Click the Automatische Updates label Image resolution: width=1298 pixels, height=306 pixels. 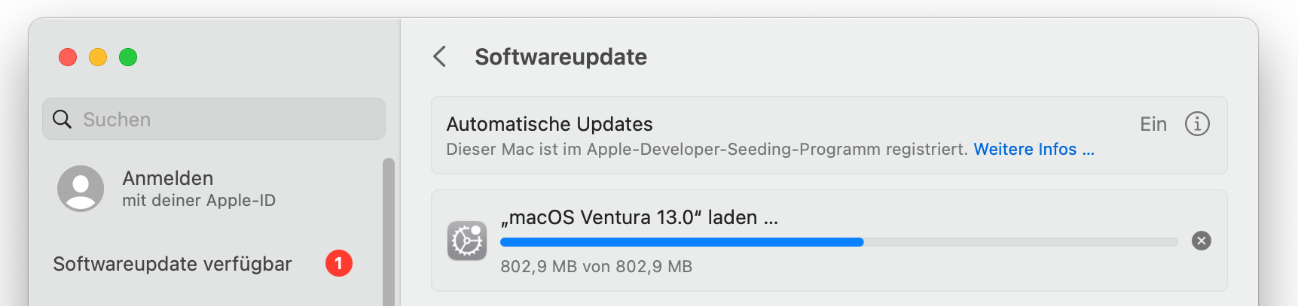coord(549,124)
